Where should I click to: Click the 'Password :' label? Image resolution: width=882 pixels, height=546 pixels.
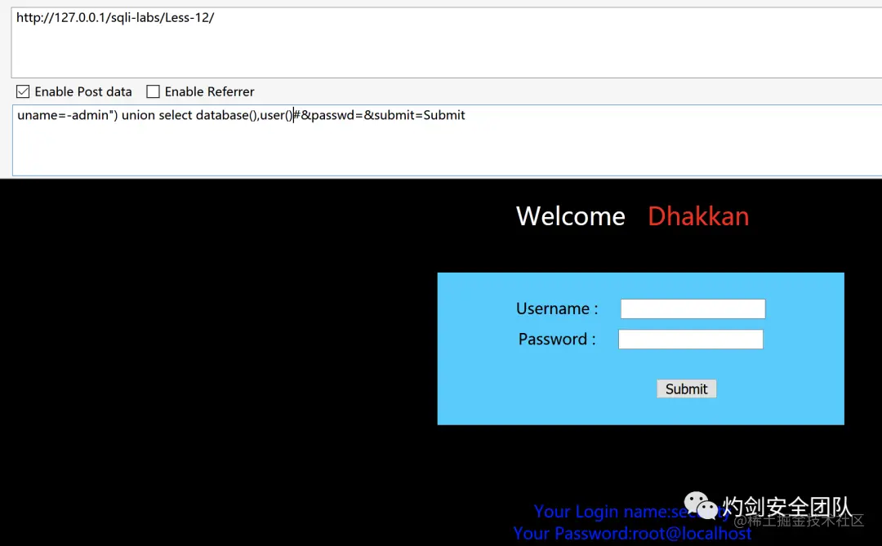[x=557, y=339]
